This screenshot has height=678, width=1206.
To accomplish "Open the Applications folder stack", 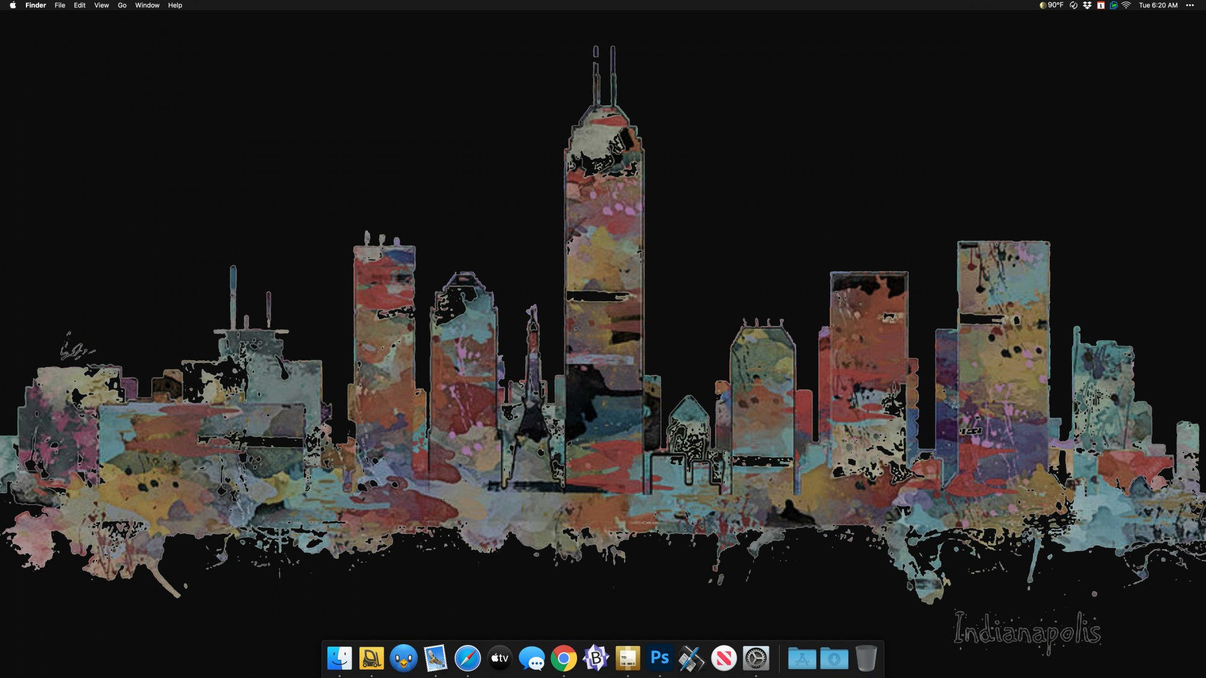I will click(x=802, y=658).
